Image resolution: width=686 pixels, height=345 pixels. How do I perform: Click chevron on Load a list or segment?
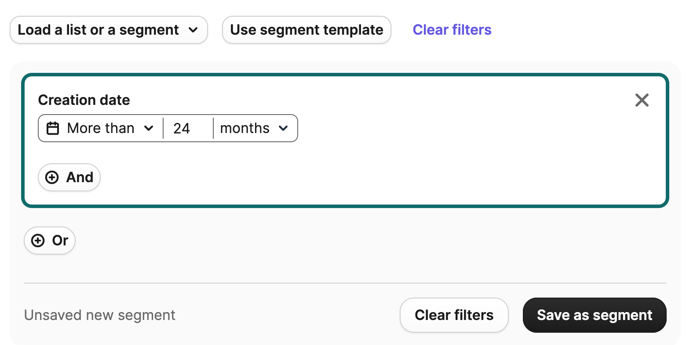(193, 30)
